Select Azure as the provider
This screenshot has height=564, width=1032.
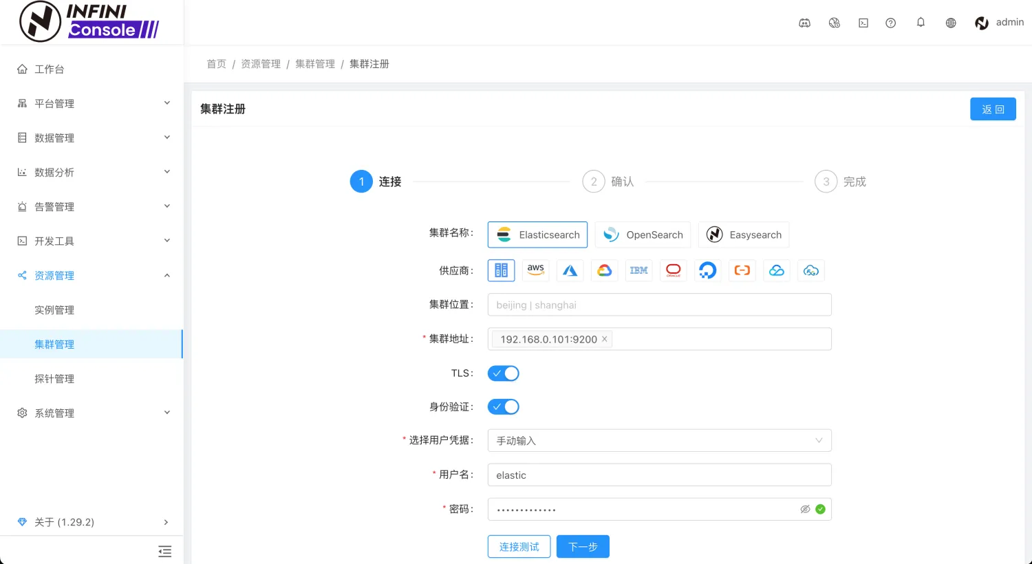pyautogui.click(x=570, y=270)
